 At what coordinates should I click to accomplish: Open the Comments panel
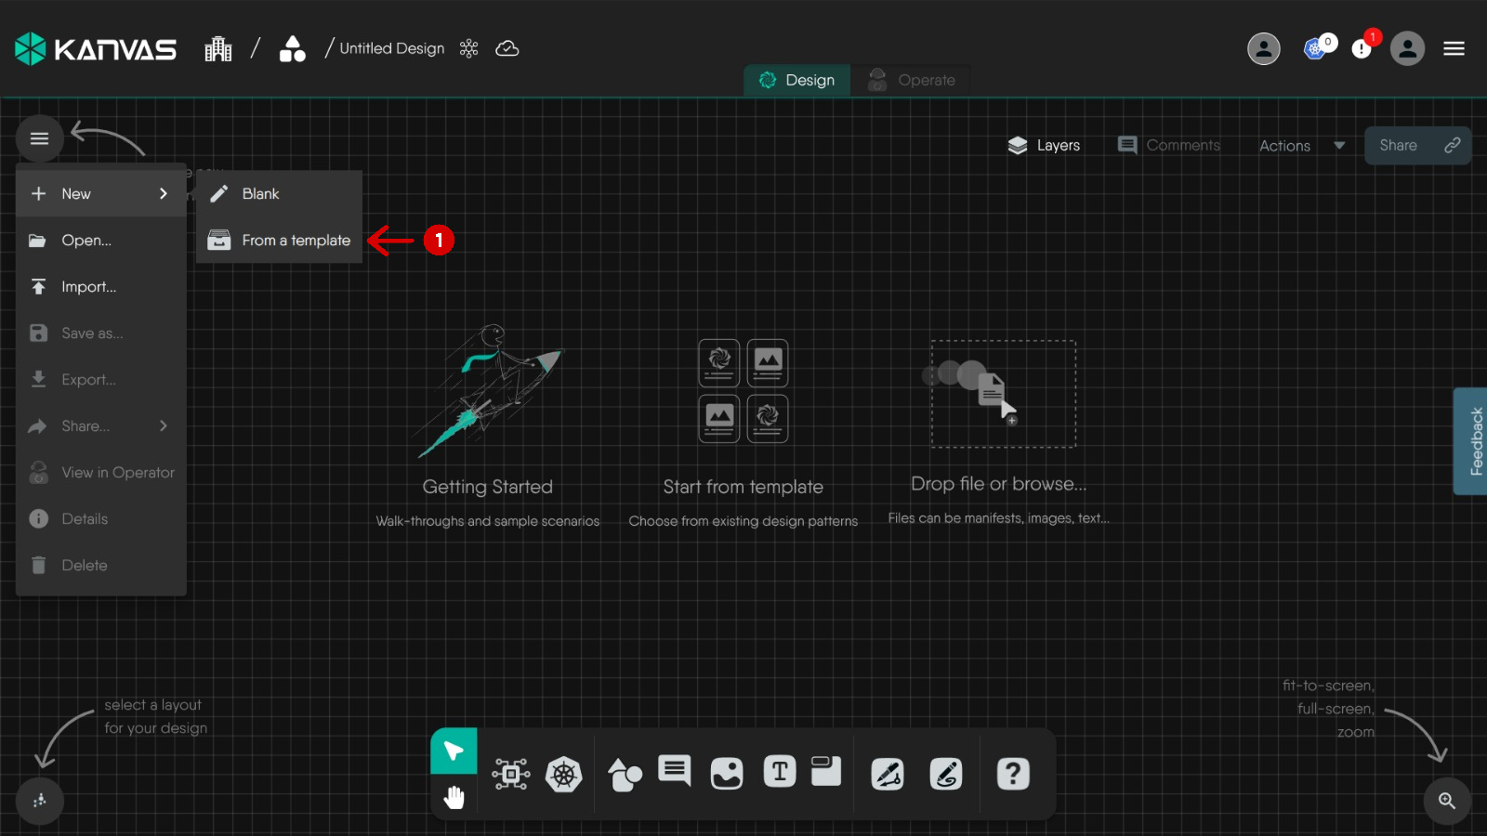[x=1169, y=145]
